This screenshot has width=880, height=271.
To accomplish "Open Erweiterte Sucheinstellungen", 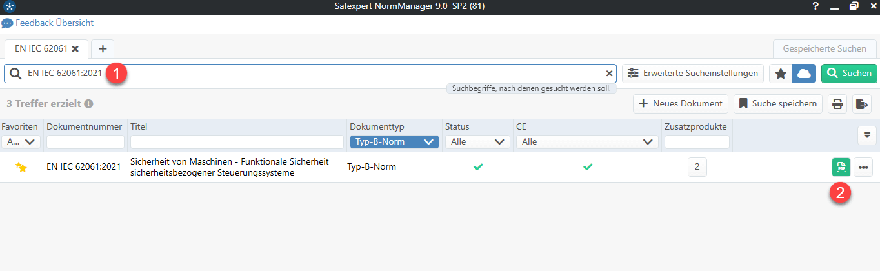I will [x=693, y=74].
